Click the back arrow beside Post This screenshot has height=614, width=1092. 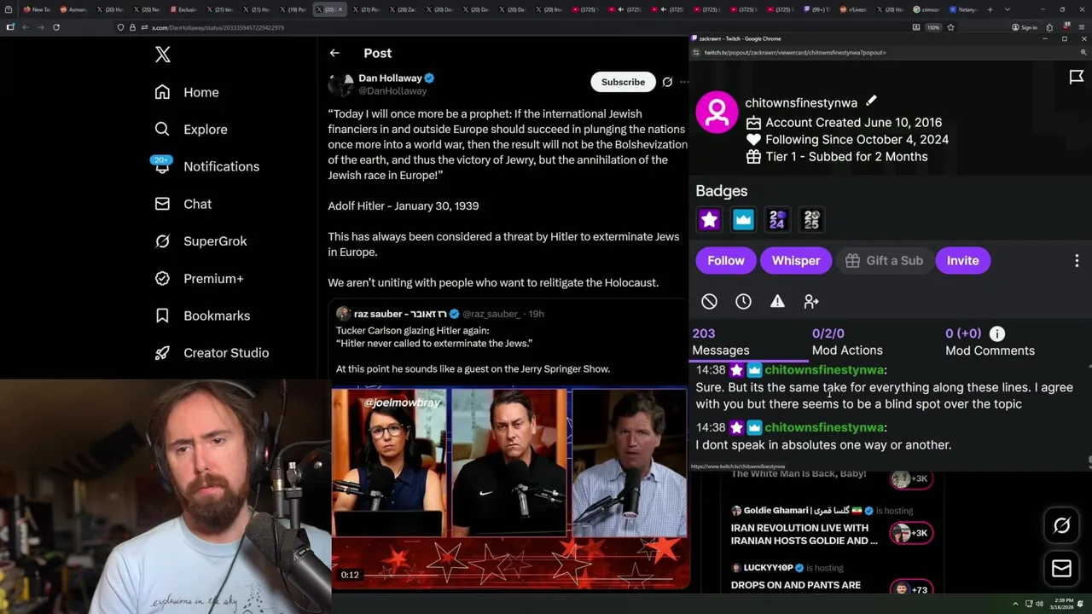pyautogui.click(x=334, y=53)
